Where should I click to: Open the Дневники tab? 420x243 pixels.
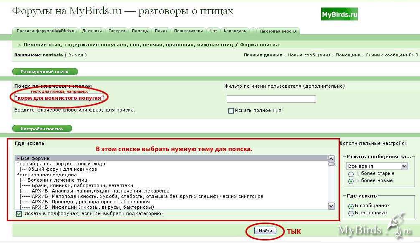click(92, 31)
